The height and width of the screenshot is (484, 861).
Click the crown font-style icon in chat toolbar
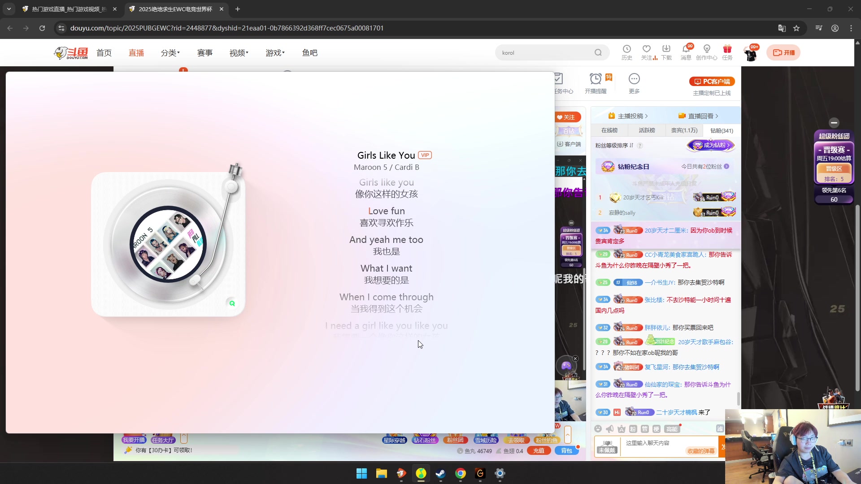(621, 429)
